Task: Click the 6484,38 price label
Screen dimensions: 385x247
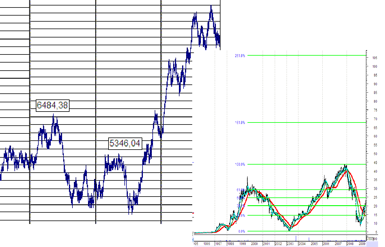Action: (53, 105)
